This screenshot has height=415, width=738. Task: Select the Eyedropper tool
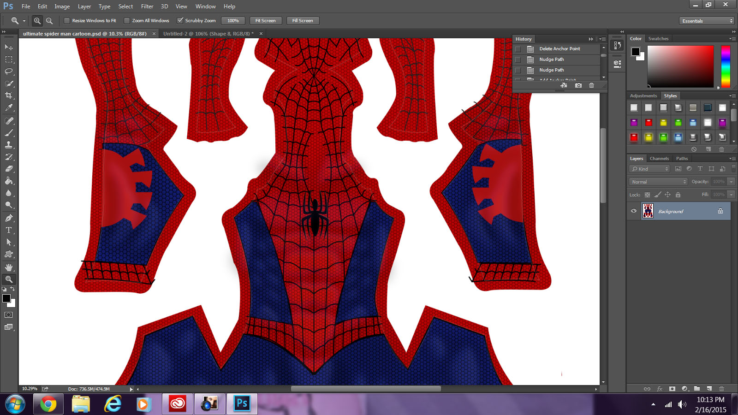tap(9, 107)
